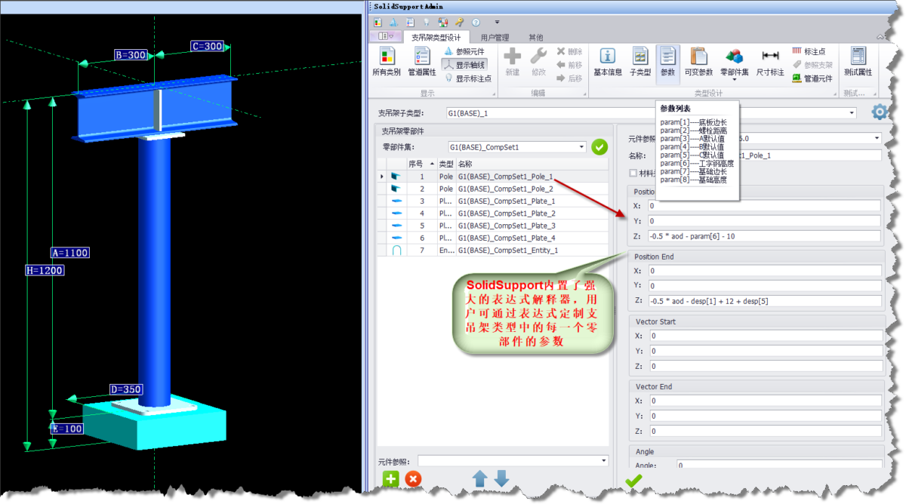Collapse the ribbon with chevron
Screen dimensions: 906x504
880,37
